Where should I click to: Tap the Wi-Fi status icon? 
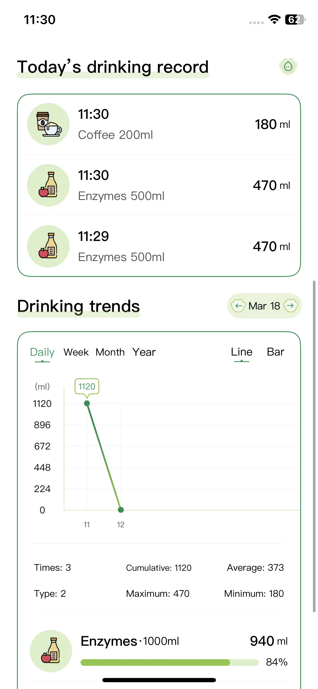(274, 20)
